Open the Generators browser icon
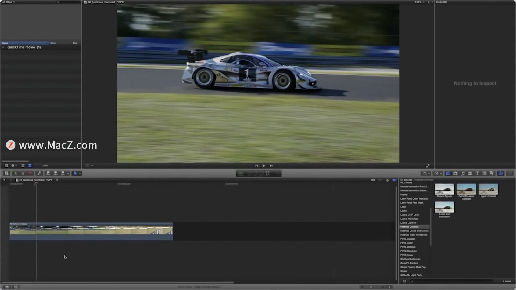This screenshot has width=516, height=290. click(484, 173)
